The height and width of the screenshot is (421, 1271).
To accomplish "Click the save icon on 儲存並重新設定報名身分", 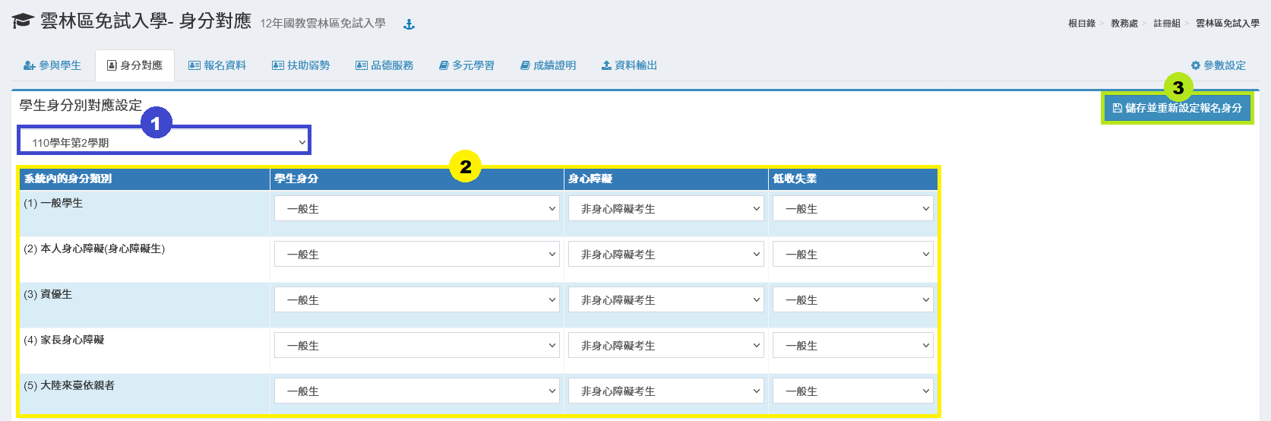I will pyautogui.click(x=1117, y=109).
